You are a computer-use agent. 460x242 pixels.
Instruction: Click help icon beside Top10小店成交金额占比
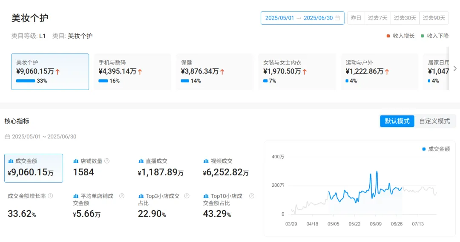[x=251, y=196]
